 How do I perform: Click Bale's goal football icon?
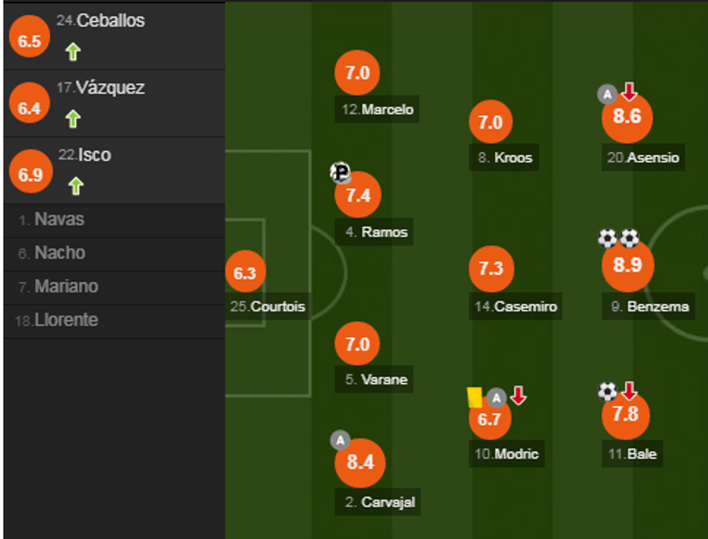[608, 392]
